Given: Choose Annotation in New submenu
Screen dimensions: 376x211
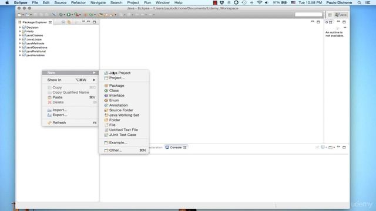Looking at the screenshot, I should (124, 105).
